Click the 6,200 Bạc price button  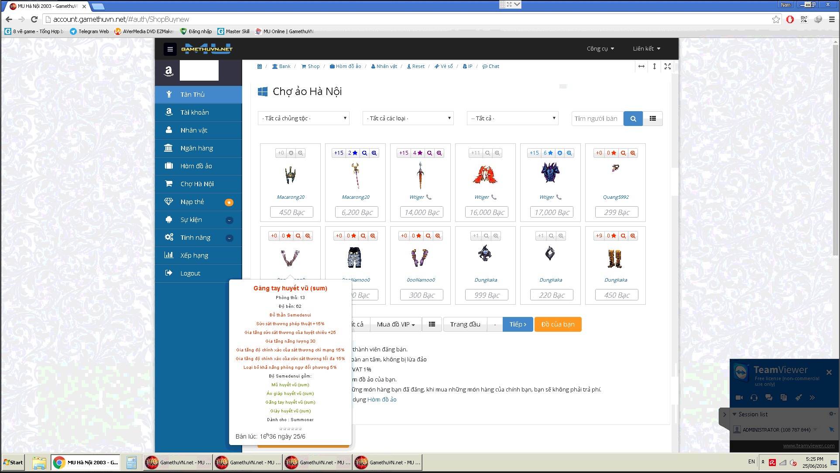357,212
